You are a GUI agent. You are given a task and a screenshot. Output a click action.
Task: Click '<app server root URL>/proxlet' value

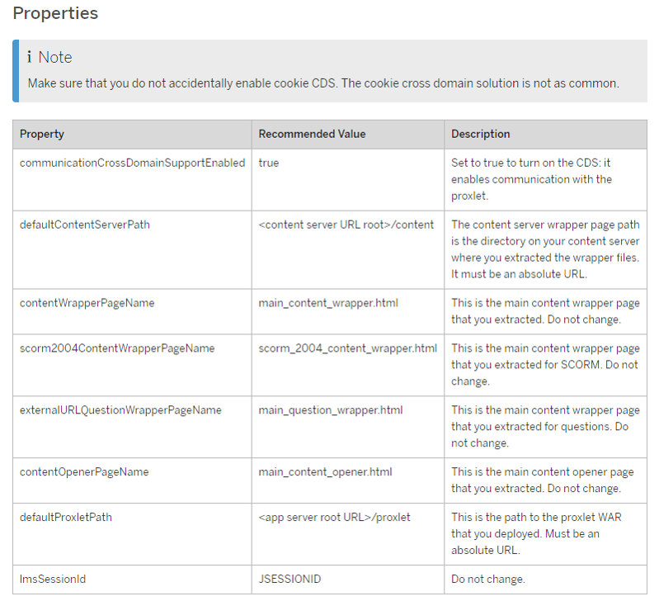[334, 517]
